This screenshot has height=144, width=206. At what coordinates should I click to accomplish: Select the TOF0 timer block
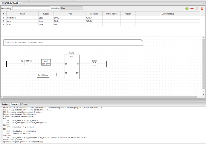[x=72, y=67]
